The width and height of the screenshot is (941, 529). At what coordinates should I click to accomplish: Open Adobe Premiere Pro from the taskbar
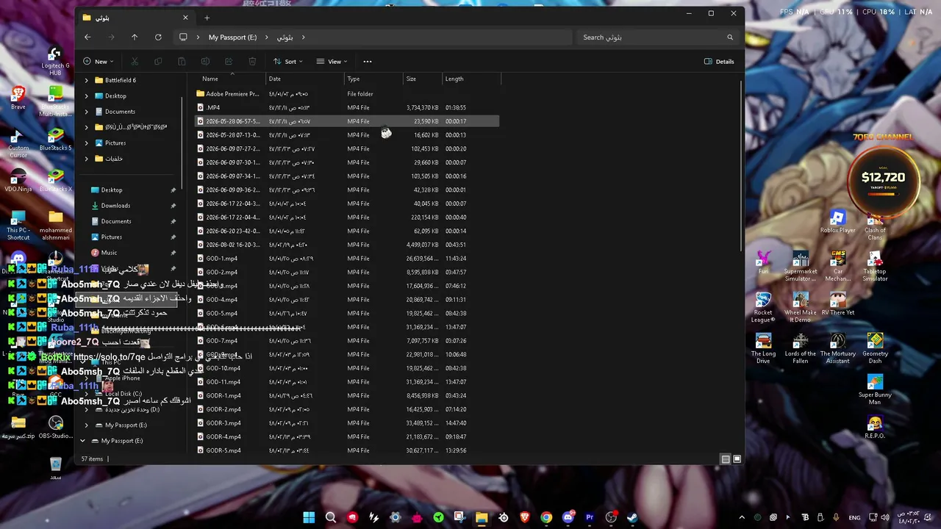click(x=590, y=517)
